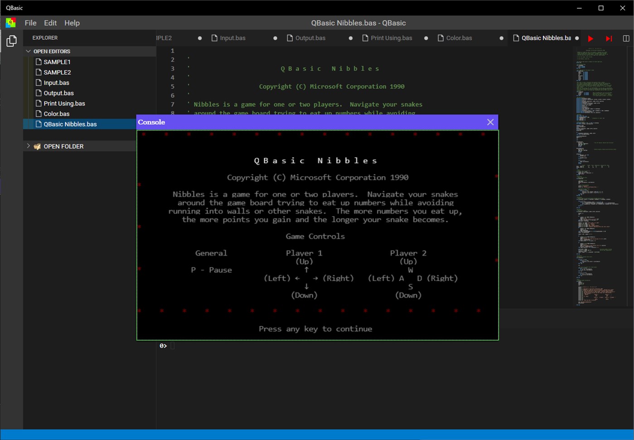Viewport: 634px width, 440px height.
Task: Maximize the QBasic window
Action: (601, 8)
